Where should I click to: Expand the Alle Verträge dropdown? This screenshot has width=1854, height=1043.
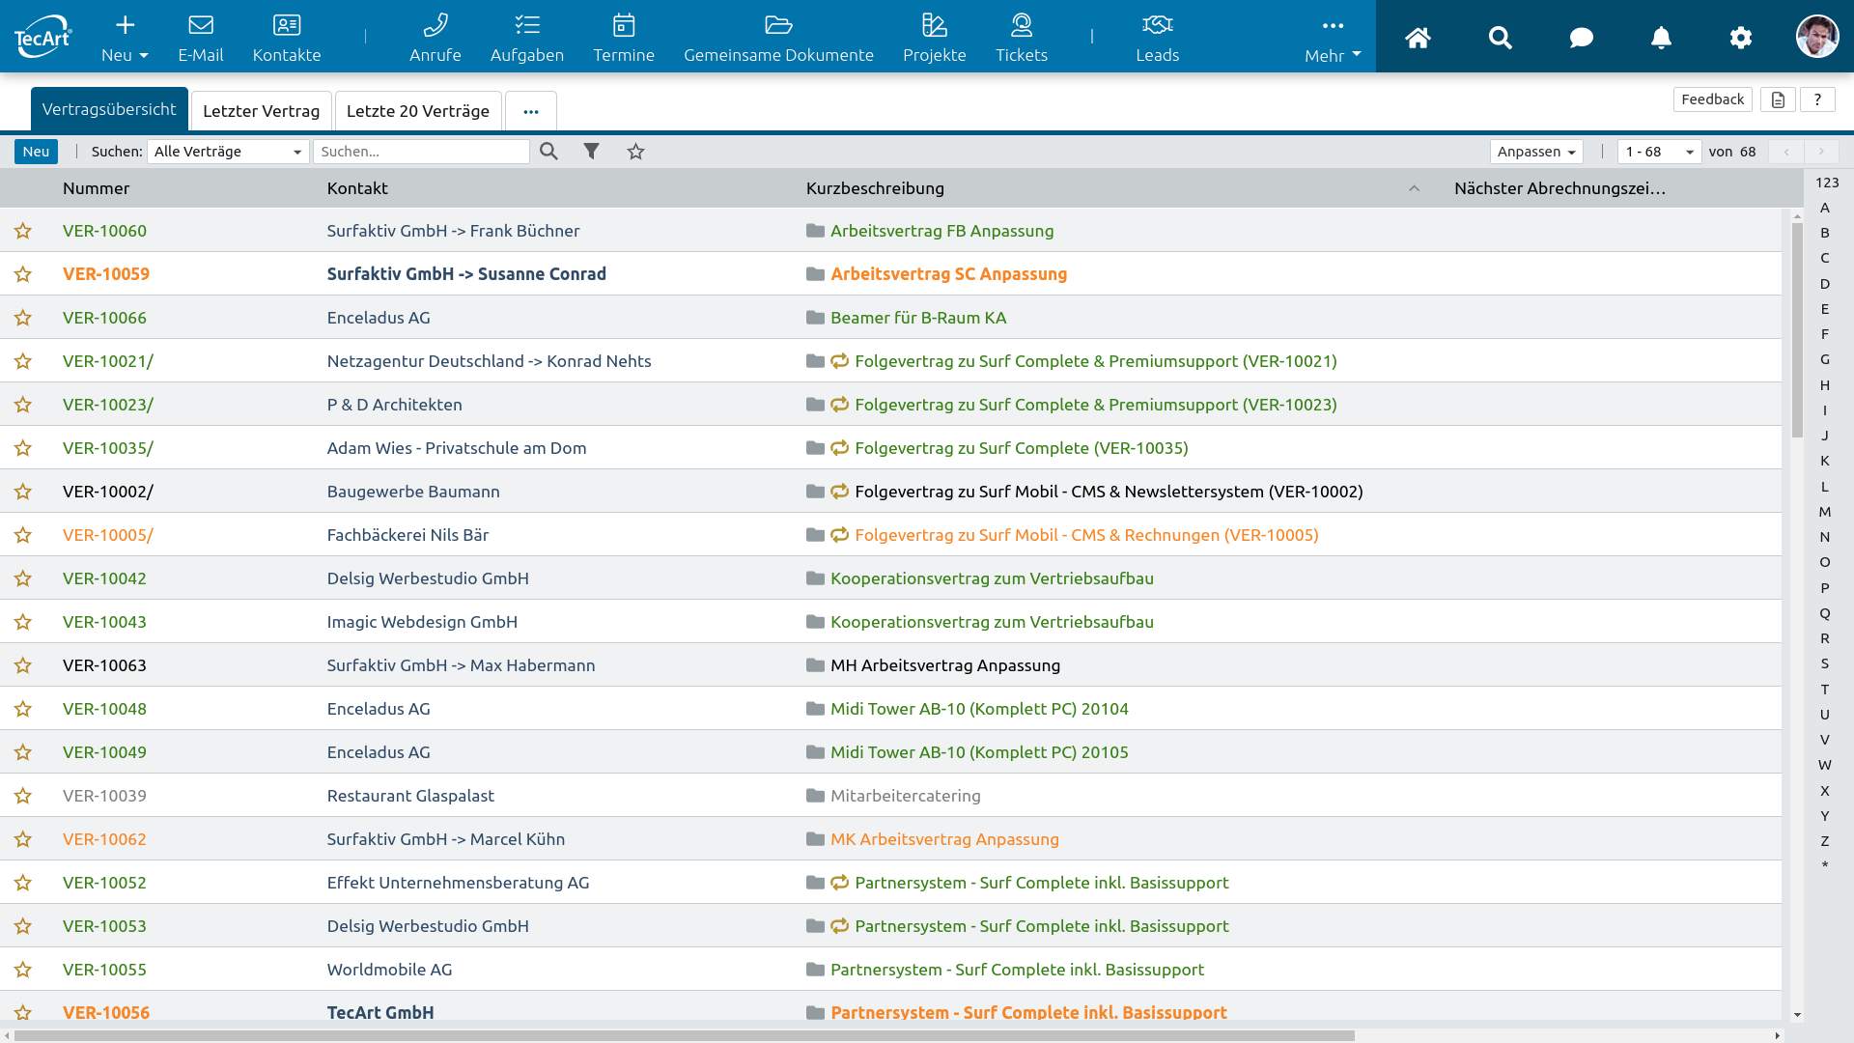(228, 152)
